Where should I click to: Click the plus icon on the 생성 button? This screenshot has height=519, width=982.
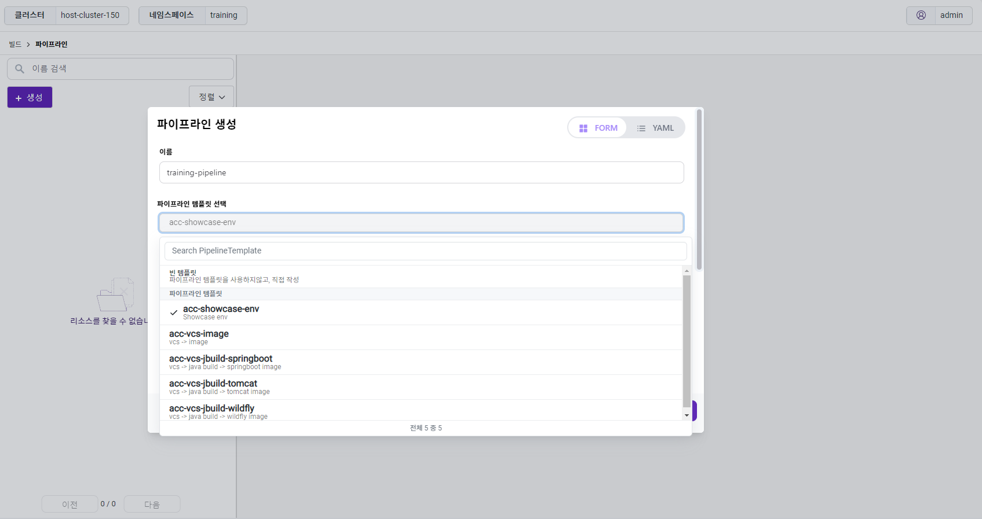(19, 98)
